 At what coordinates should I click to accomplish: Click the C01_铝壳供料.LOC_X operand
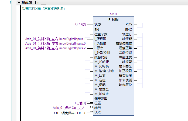(70, 113)
